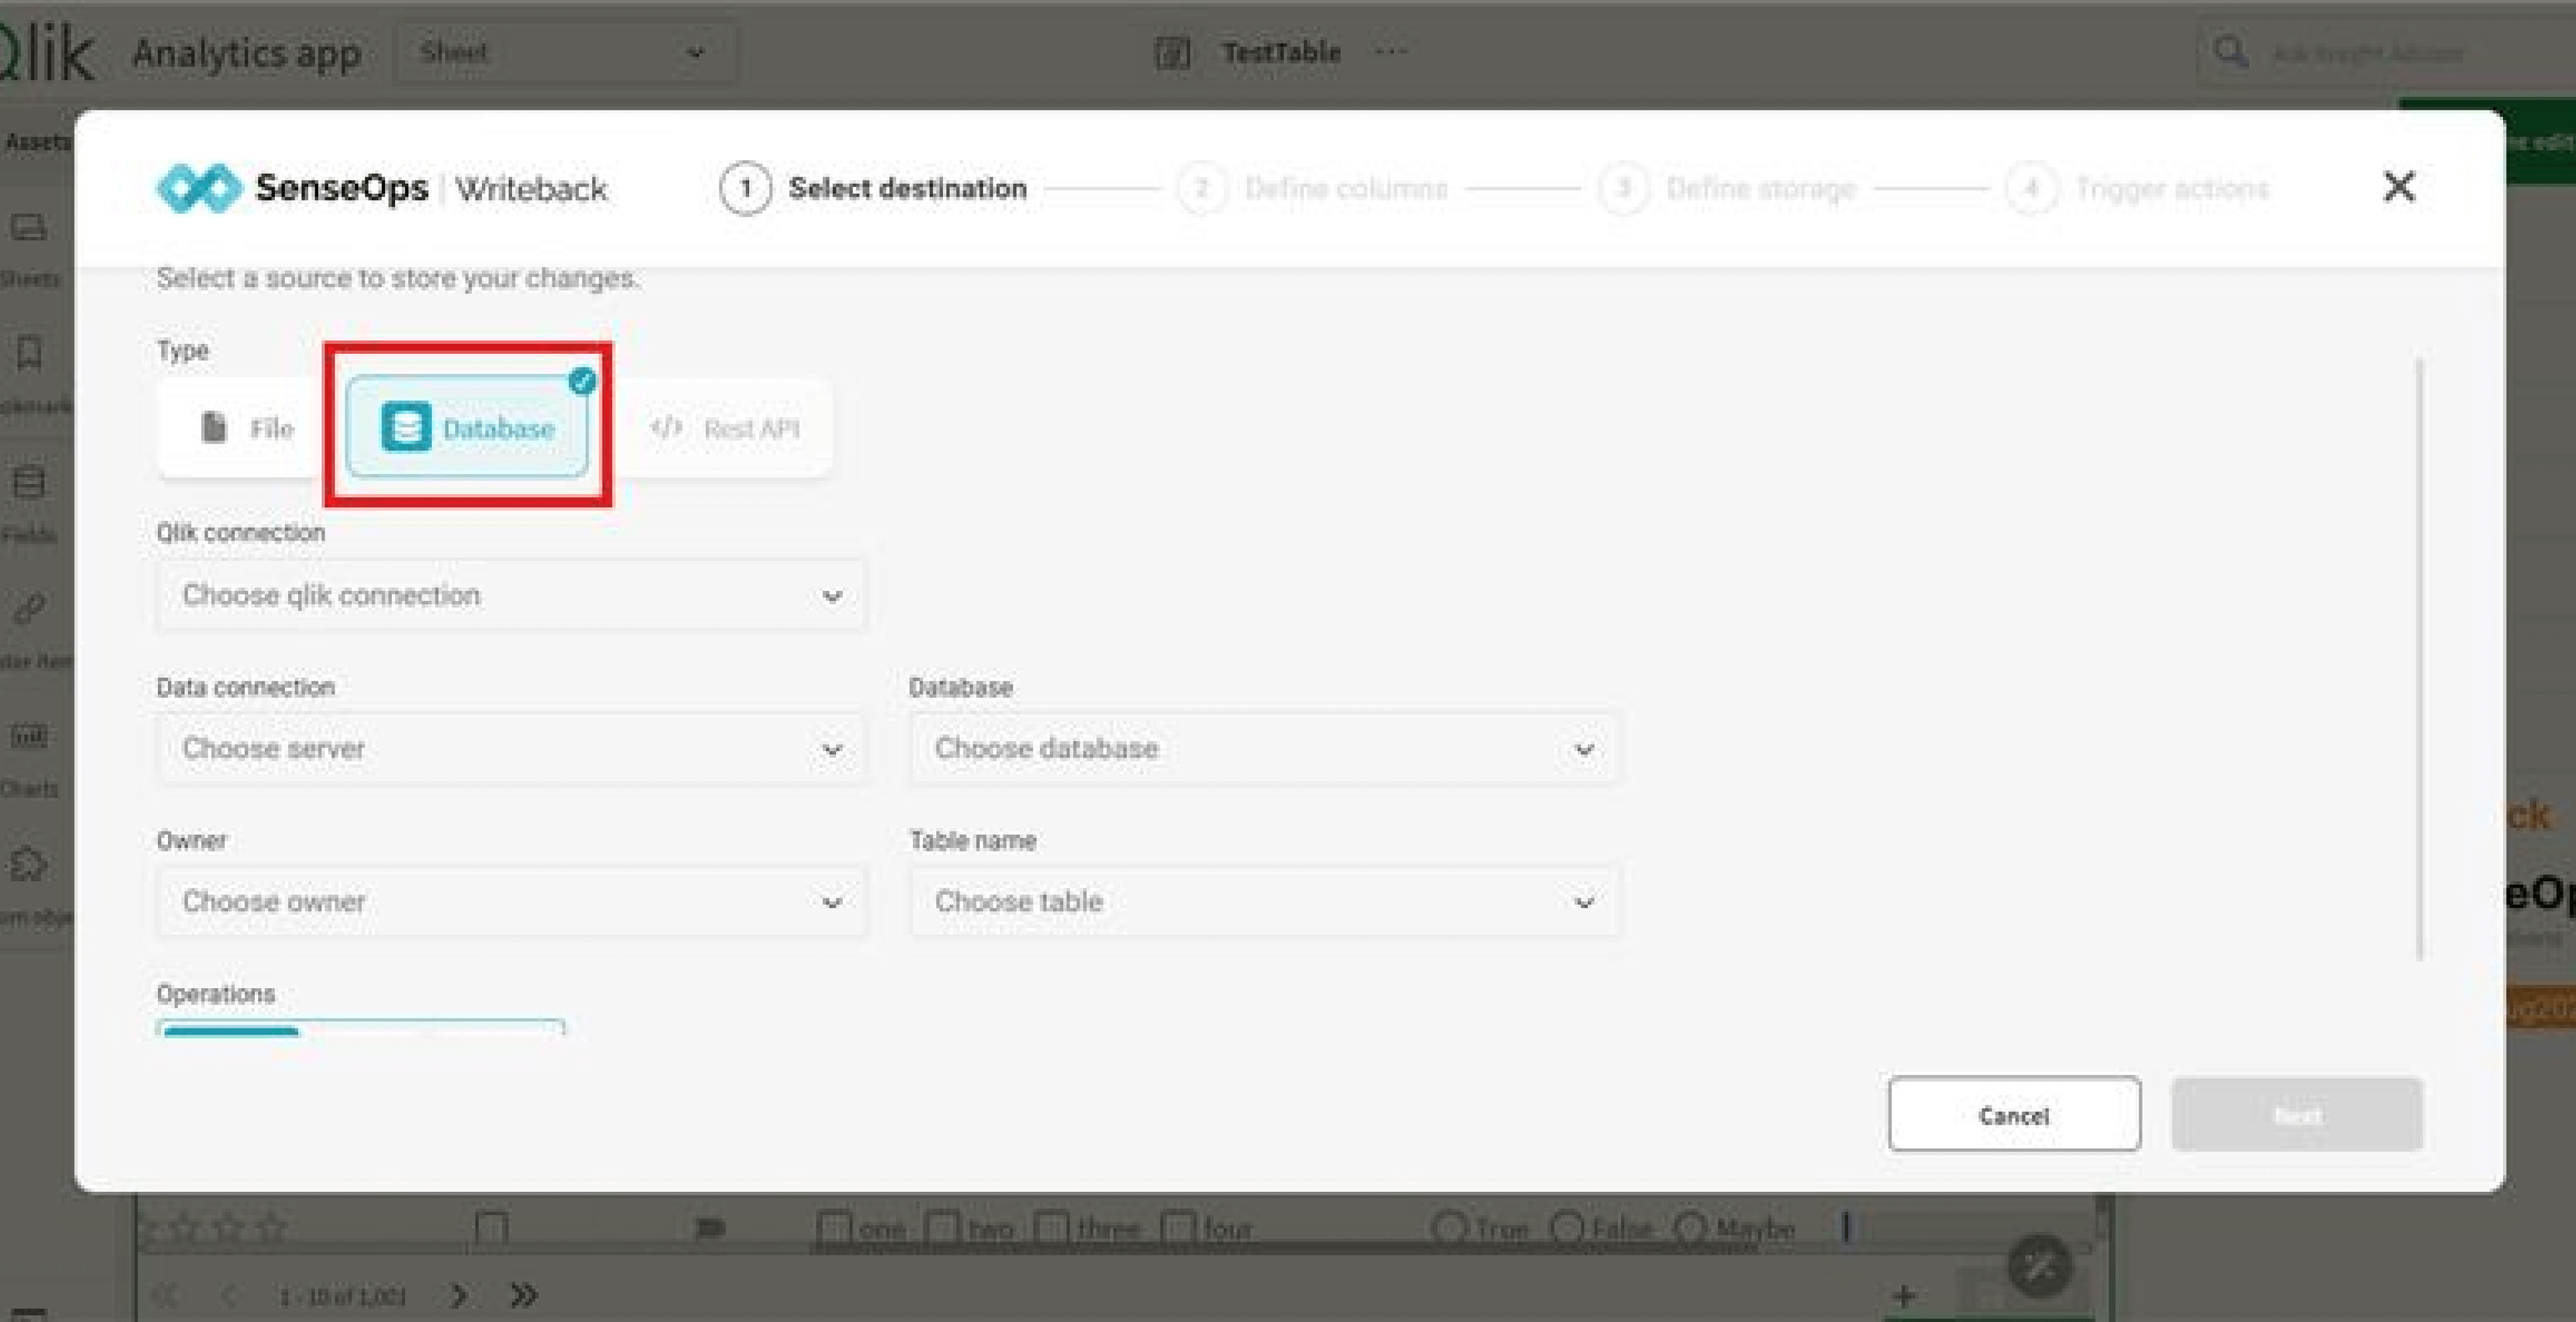
Task: Go to step 1 Select destination
Action: [873, 188]
